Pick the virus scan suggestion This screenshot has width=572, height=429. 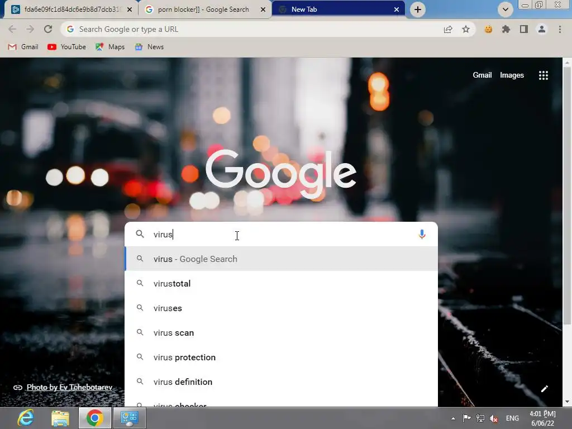pos(281,333)
